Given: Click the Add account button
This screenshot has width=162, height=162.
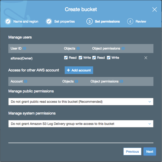Looking at the screenshot, I should [79, 70].
